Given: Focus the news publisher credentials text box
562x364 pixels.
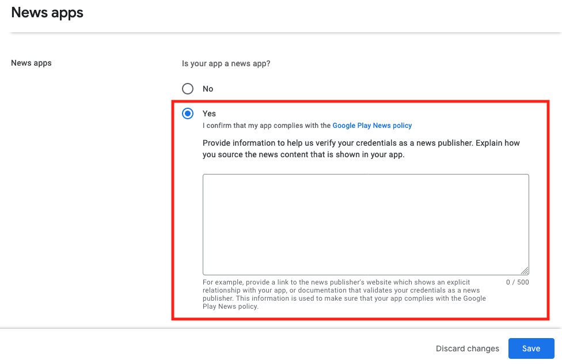Looking at the screenshot, I should point(366,225).
